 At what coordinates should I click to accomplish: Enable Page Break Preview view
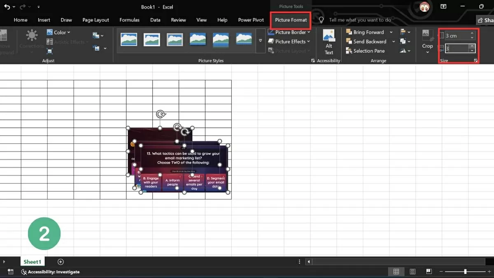pos(429,272)
